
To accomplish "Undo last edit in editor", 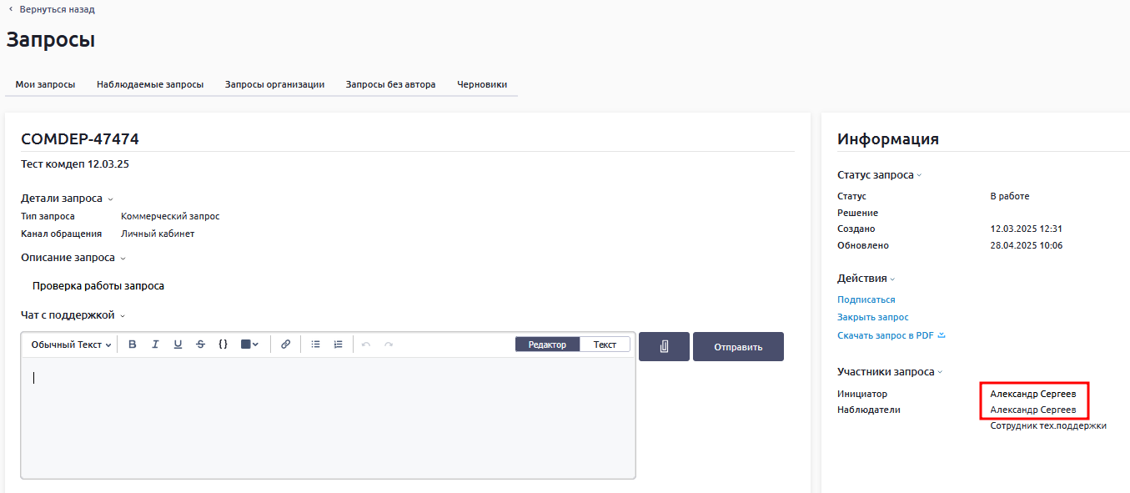I will [366, 345].
